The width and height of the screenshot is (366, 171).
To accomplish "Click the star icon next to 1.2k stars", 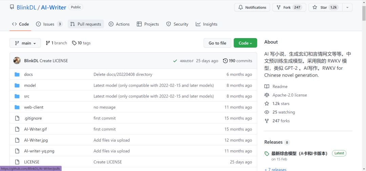I will tap(267, 104).
